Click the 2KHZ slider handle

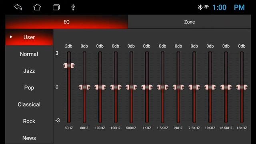click(178, 87)
